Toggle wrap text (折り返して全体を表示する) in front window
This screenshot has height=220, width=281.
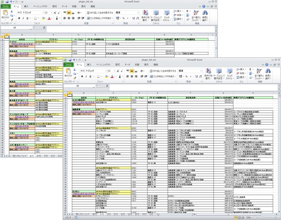(x=163, y=71)
